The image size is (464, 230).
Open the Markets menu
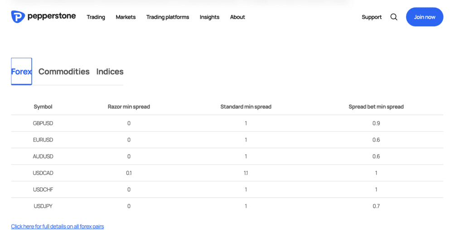[126, 17]
